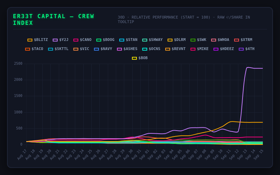Screen dimensions: 280x175
Task: Click the $Y2J line plateau near 2400
Action: 255,68
